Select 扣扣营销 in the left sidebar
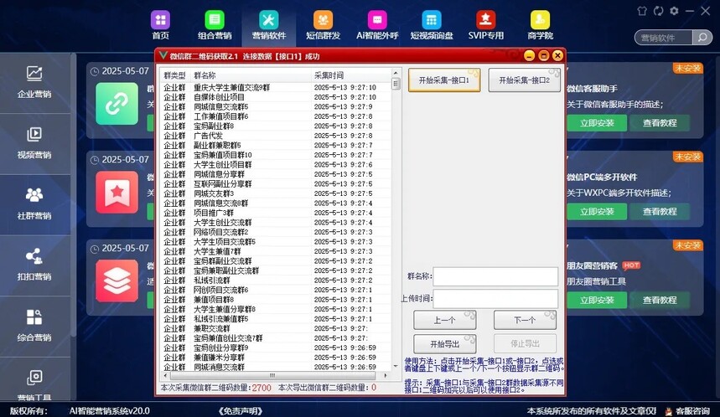720x417 pixels. click(x=34, y=265)
